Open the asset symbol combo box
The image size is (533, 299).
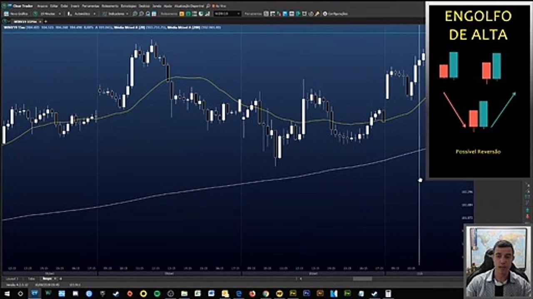pyautogui.click(x=228, y=14)
